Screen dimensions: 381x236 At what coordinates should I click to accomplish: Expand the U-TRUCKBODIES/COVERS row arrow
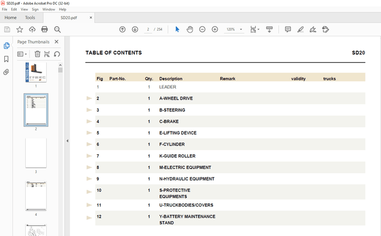click(89, 205)
